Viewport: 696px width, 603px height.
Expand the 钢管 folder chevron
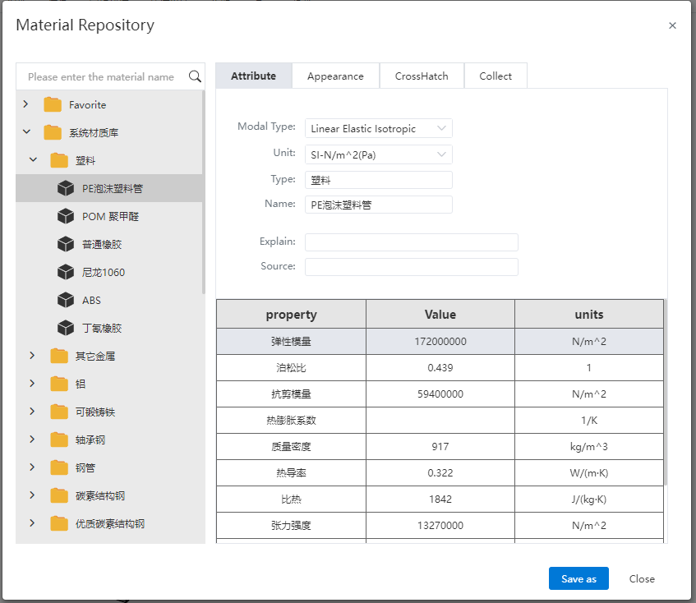[x=32, y=467]
